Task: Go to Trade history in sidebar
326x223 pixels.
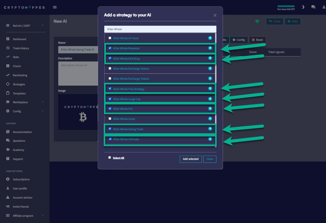Action: (21, 48)
